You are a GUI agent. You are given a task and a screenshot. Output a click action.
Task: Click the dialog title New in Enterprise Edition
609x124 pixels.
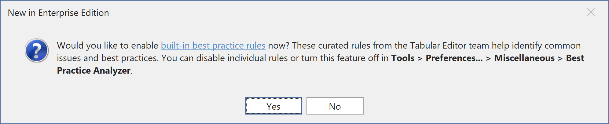[x=58, y=13]
